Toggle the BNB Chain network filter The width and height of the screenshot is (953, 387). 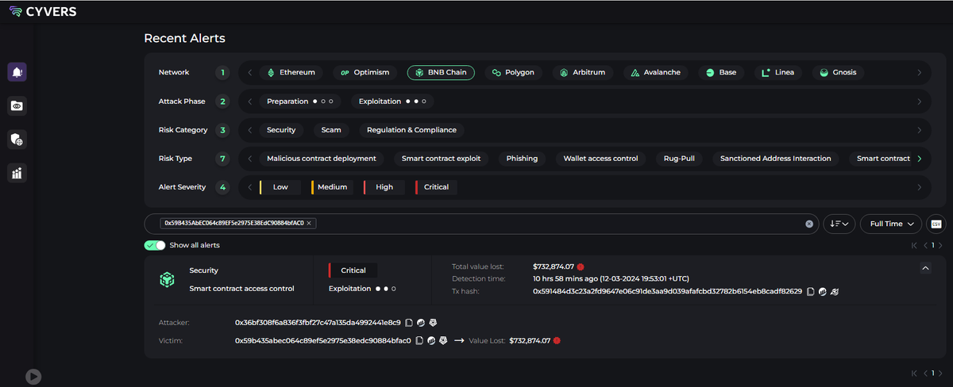tap(441, 72)
